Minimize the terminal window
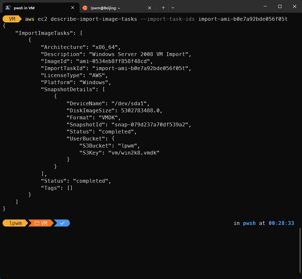 [265, 6]
